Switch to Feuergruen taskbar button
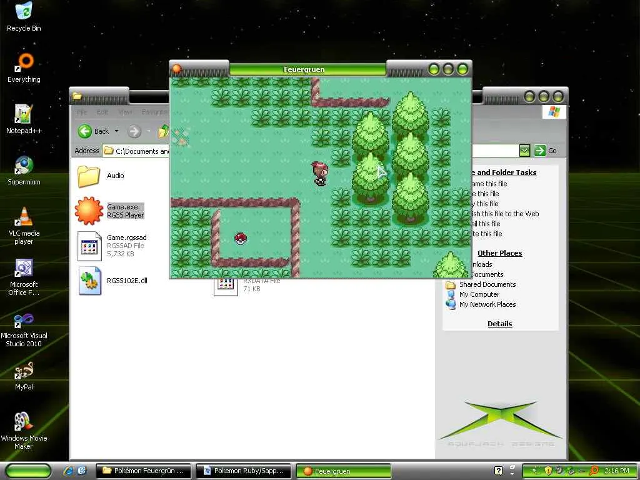This screenshot has width=640, height=480. (343, 471)
